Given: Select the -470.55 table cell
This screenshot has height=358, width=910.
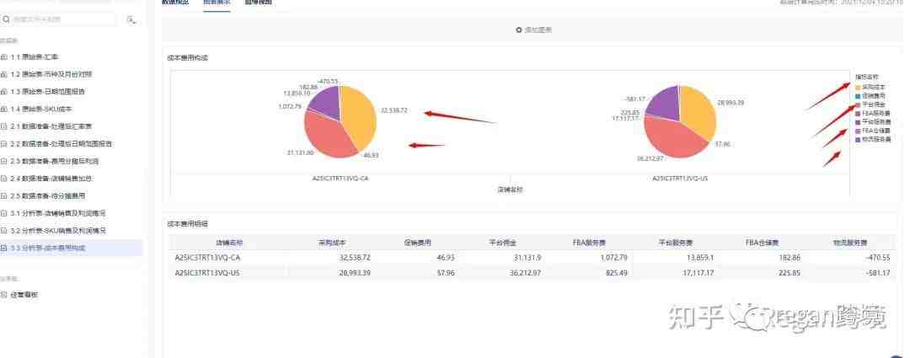Looking at the screenshot, I should click(x=877, y=258).
